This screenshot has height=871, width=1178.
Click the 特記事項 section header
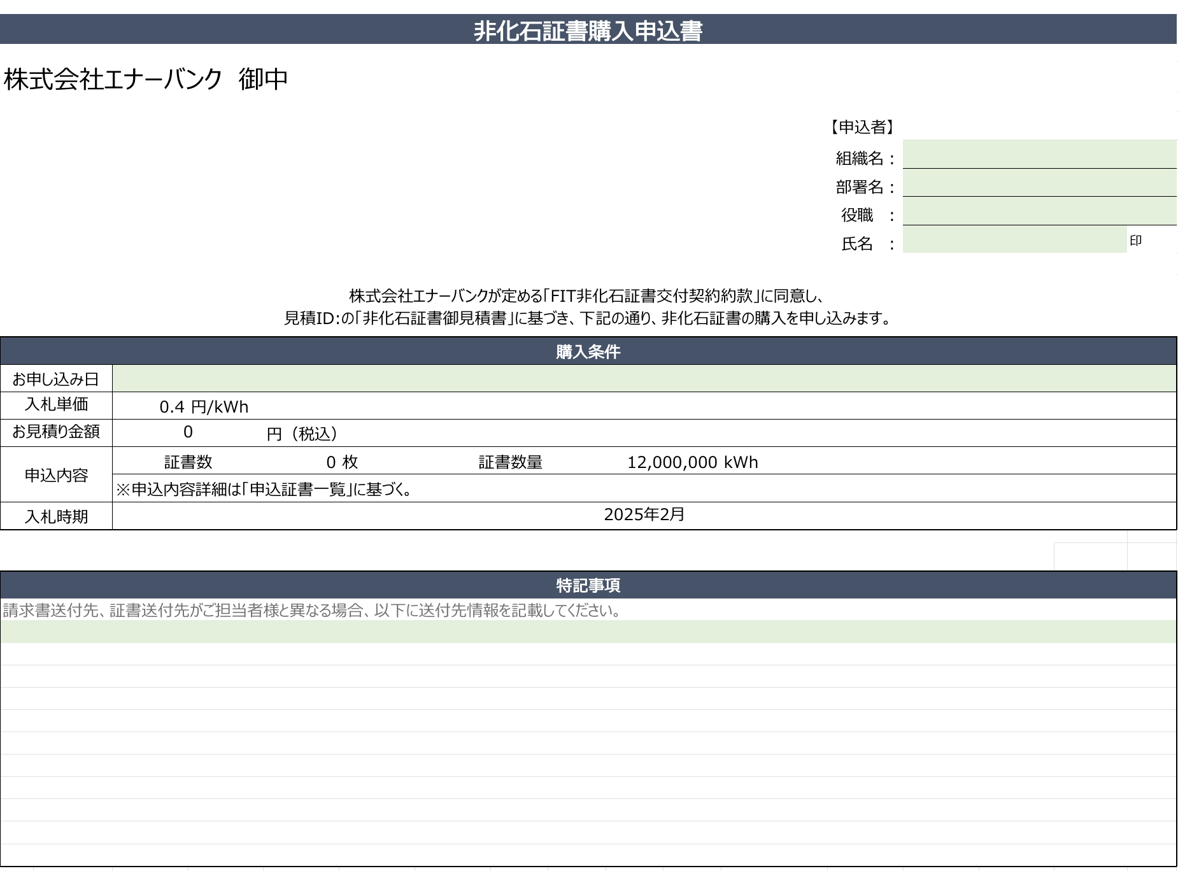[588, 585]
